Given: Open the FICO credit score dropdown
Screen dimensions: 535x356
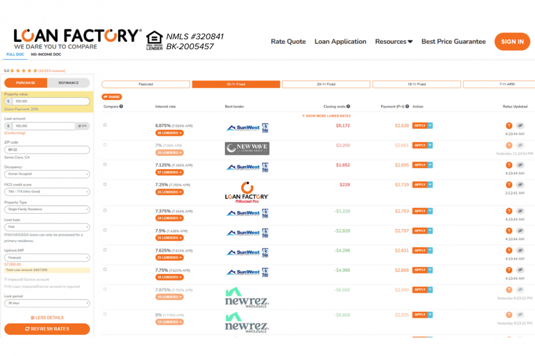Looking at the screenshot, I should click(47, 192).
